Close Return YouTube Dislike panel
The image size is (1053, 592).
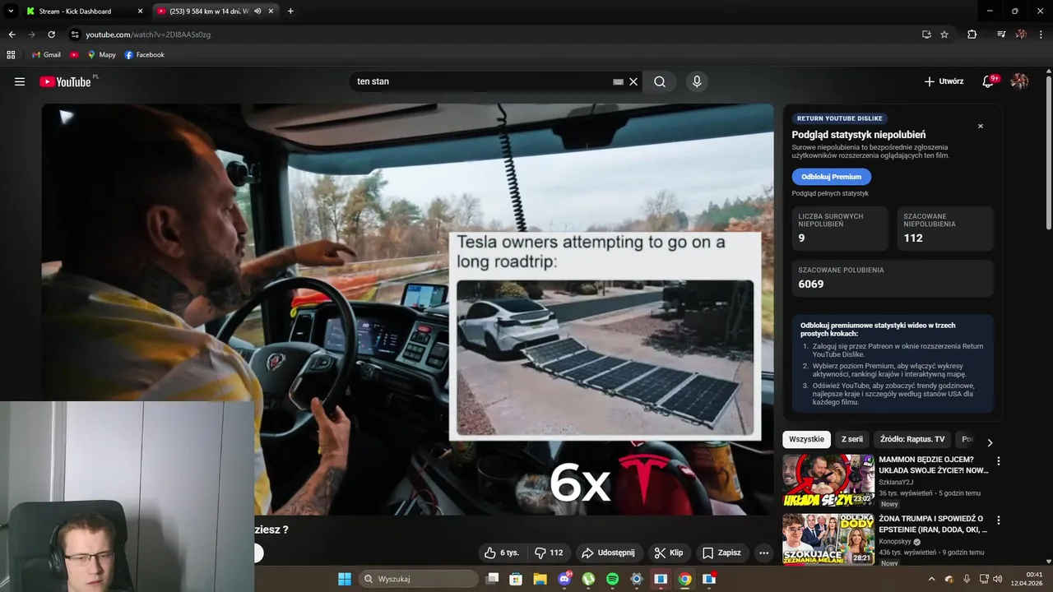(x=981, y=127)
